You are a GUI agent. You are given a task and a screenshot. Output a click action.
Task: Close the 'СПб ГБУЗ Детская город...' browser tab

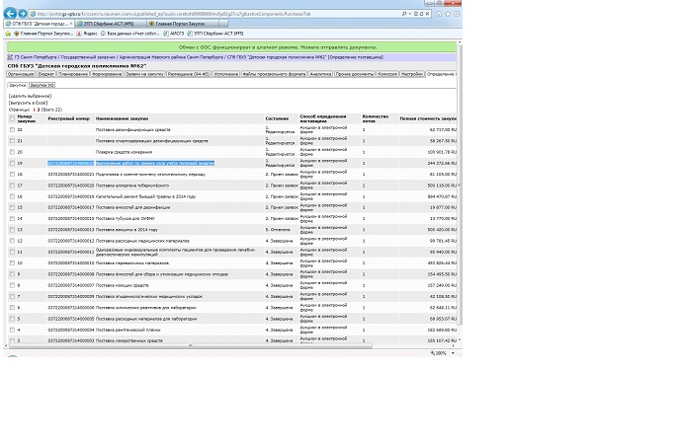[x=71, y=24]
